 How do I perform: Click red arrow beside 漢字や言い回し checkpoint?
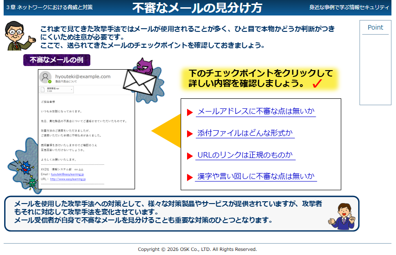[x=190, y=178]
